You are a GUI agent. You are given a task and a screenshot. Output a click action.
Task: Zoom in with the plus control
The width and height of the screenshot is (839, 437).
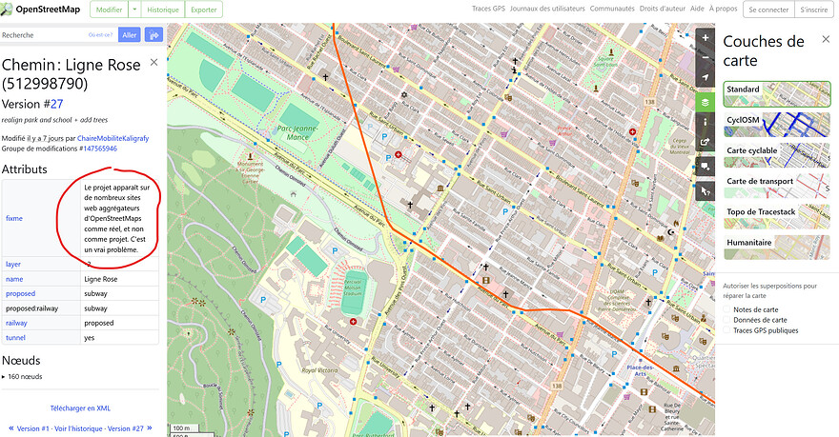coord(706,37)
